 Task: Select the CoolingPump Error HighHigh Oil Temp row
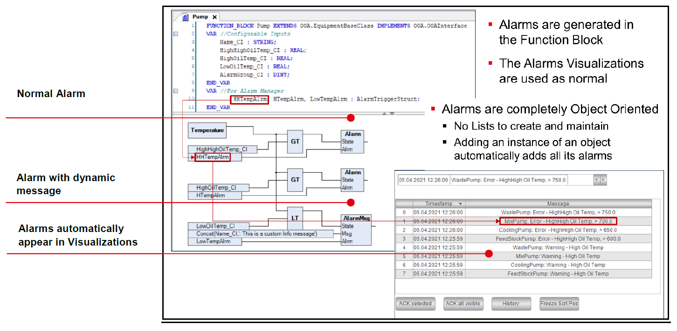click(x=558, y=230)
